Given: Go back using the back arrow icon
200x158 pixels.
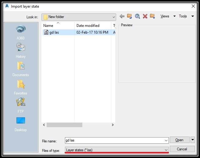Looking at the screenshot, I should point(122,16).
